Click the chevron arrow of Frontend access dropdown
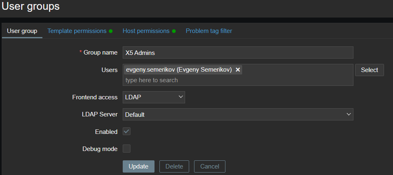Screen dimensions: 393x175 pos(181,97)
